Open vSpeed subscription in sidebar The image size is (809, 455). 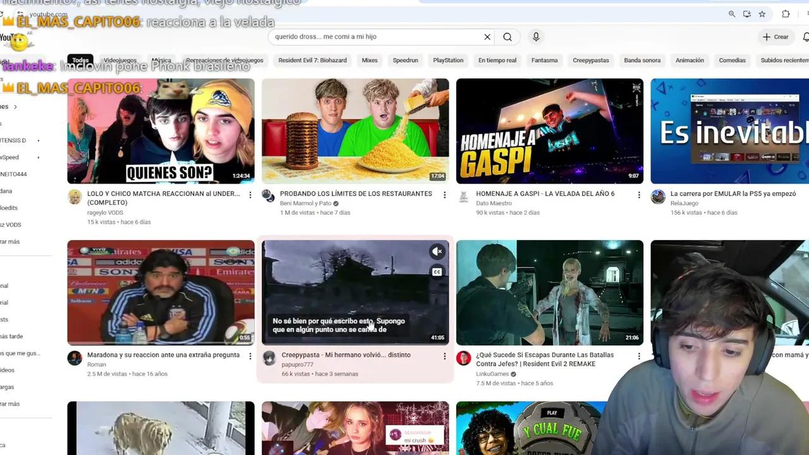tap(9, 157)
